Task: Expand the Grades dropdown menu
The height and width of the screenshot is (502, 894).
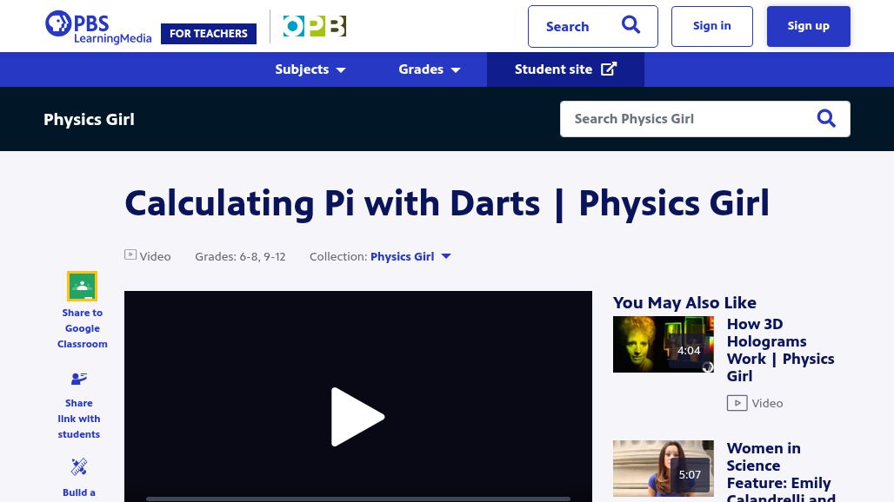Action: coord(430,69)
